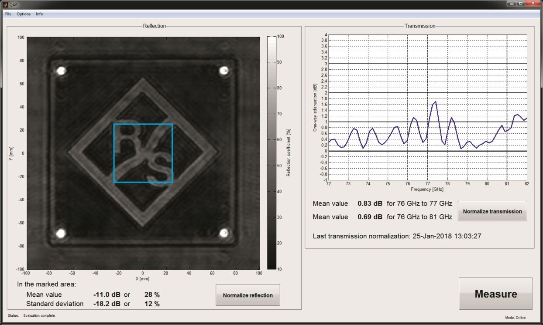Open the Options menu
543x325 pixels.
tap(24, 14)
